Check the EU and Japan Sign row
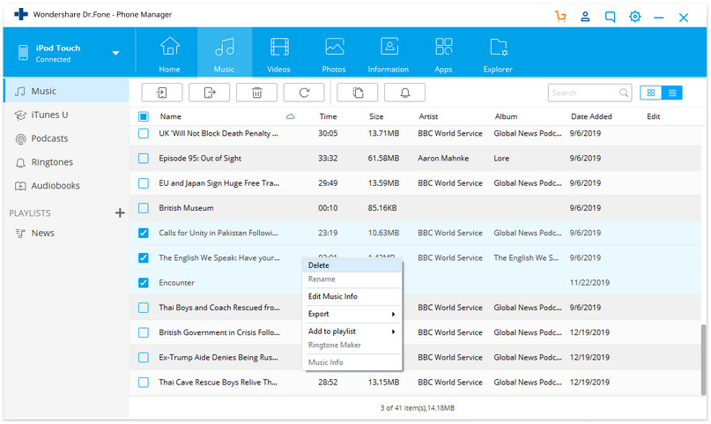711x424 pixels. [x=144, y=183]
